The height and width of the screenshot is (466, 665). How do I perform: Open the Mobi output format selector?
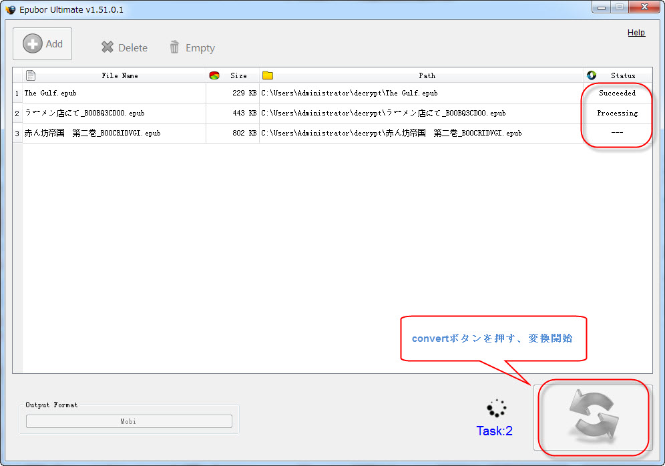(x=129, y=421)
